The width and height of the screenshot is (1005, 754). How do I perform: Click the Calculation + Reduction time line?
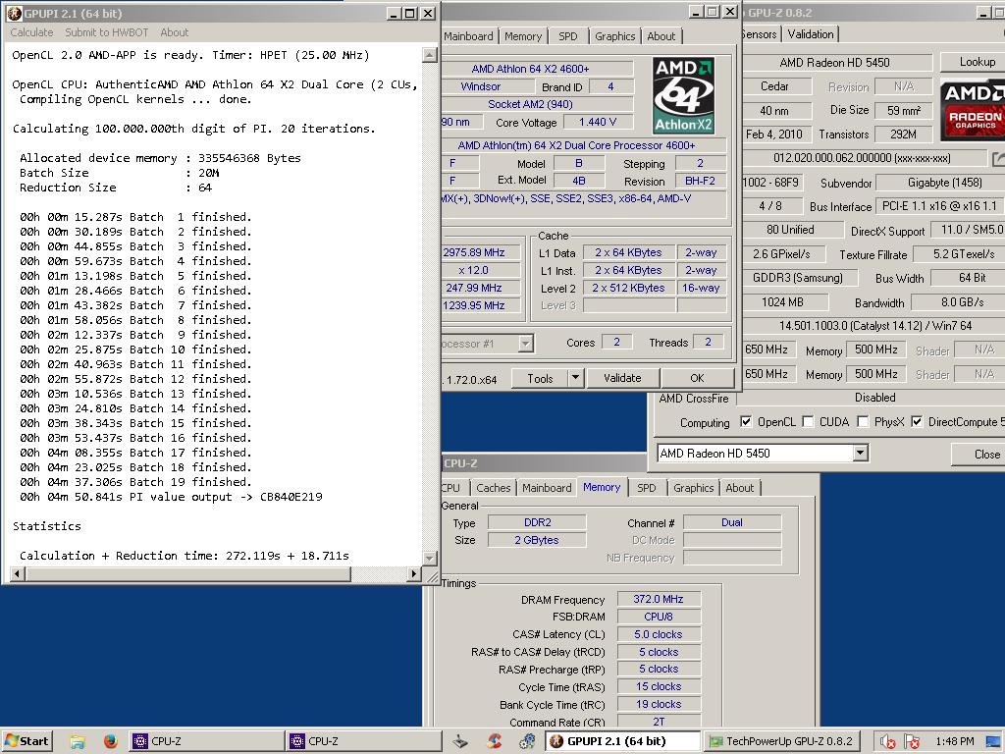(184, 556)
